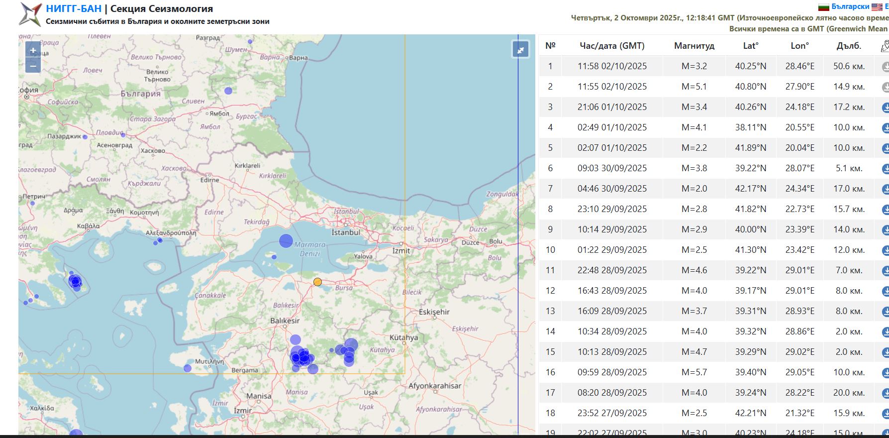Click the map location icon in table header
Viewport: 889px width, 438px height.
(x=885, y=46)
